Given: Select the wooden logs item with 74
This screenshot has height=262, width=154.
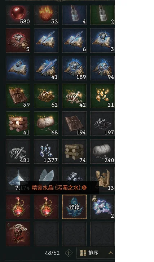Looking at the screenshot, I should pos(74,151).
